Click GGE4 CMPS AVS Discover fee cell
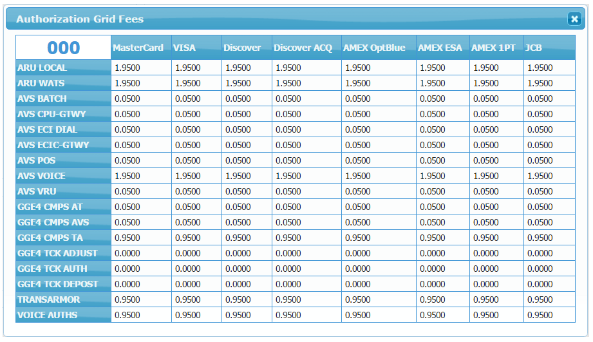Screen dimensions: 593x342 click(247, 223)
